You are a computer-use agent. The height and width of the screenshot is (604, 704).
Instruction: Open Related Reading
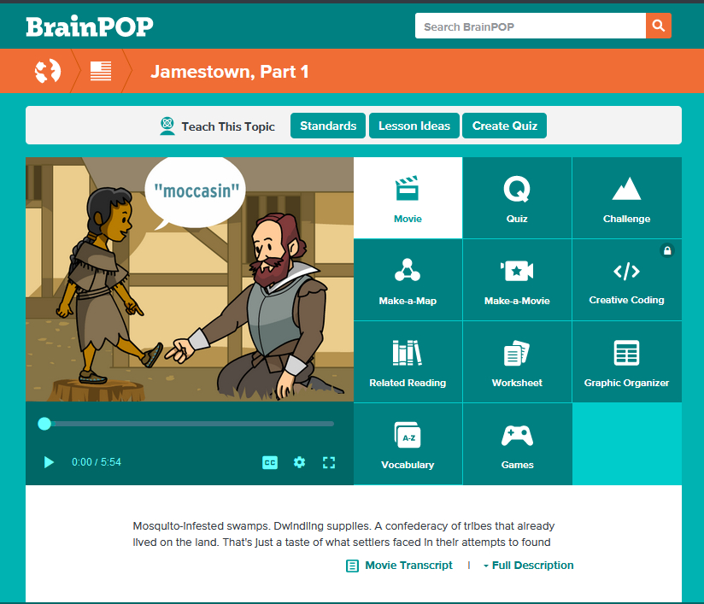(408, 362)
